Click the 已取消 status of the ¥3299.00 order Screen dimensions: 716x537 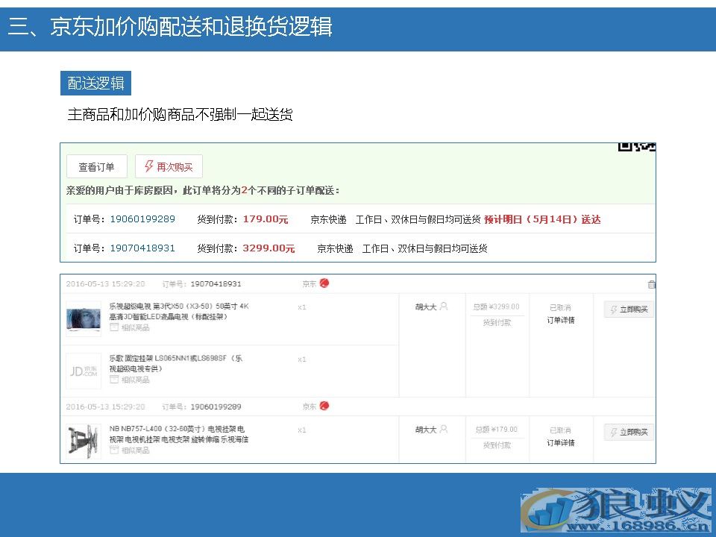point(560,307)
